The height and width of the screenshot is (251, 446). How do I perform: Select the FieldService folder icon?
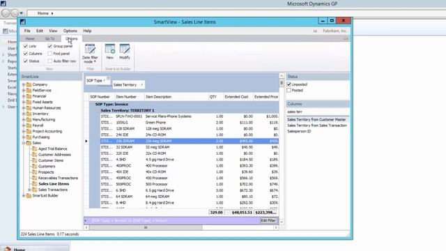coord(29,90)
